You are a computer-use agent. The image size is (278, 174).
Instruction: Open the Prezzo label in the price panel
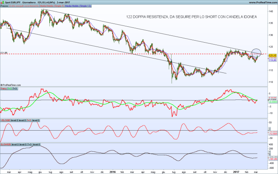[4, 6]
